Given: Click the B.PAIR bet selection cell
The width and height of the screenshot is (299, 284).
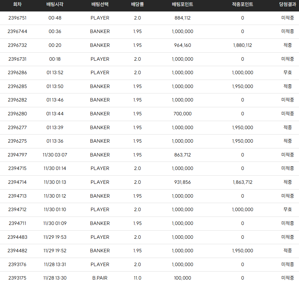Looking at the screenshot, I should (100, 278).
